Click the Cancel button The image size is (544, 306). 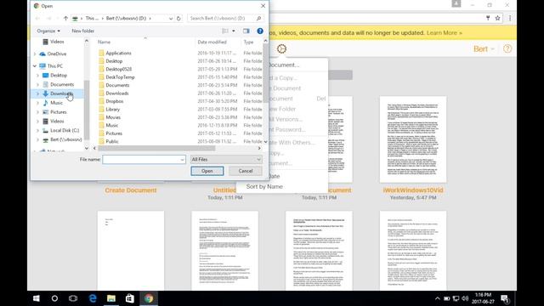246,171
